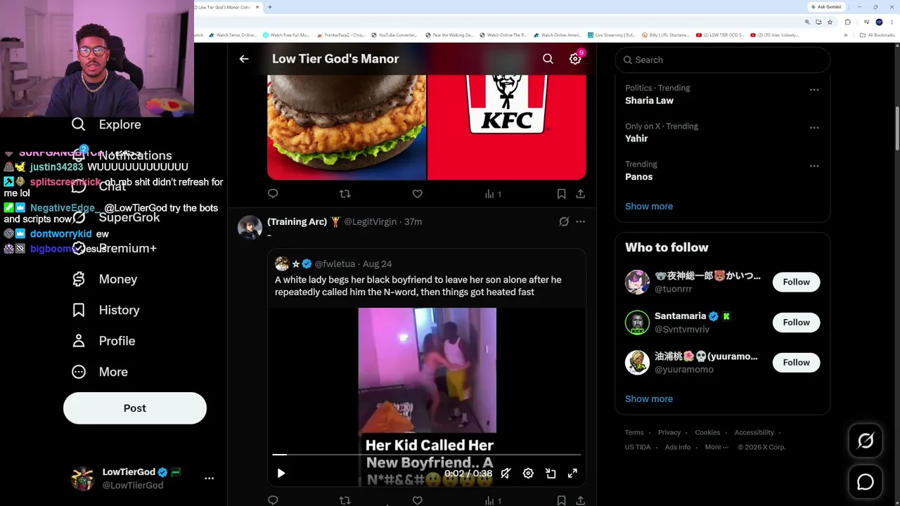Viewport: 900px width, 506px height.
Task: Repost the LegitVirgin post
Action: click(x=345, y=500)
